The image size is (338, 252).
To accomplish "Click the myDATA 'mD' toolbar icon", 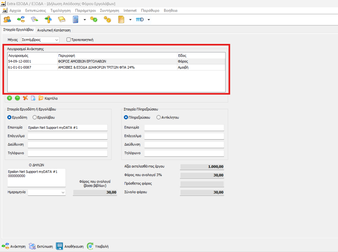I will [140, 20].
